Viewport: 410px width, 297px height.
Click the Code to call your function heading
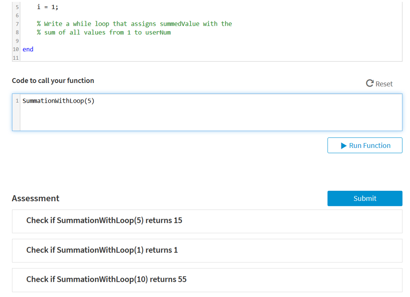click(x=53, y=80)
